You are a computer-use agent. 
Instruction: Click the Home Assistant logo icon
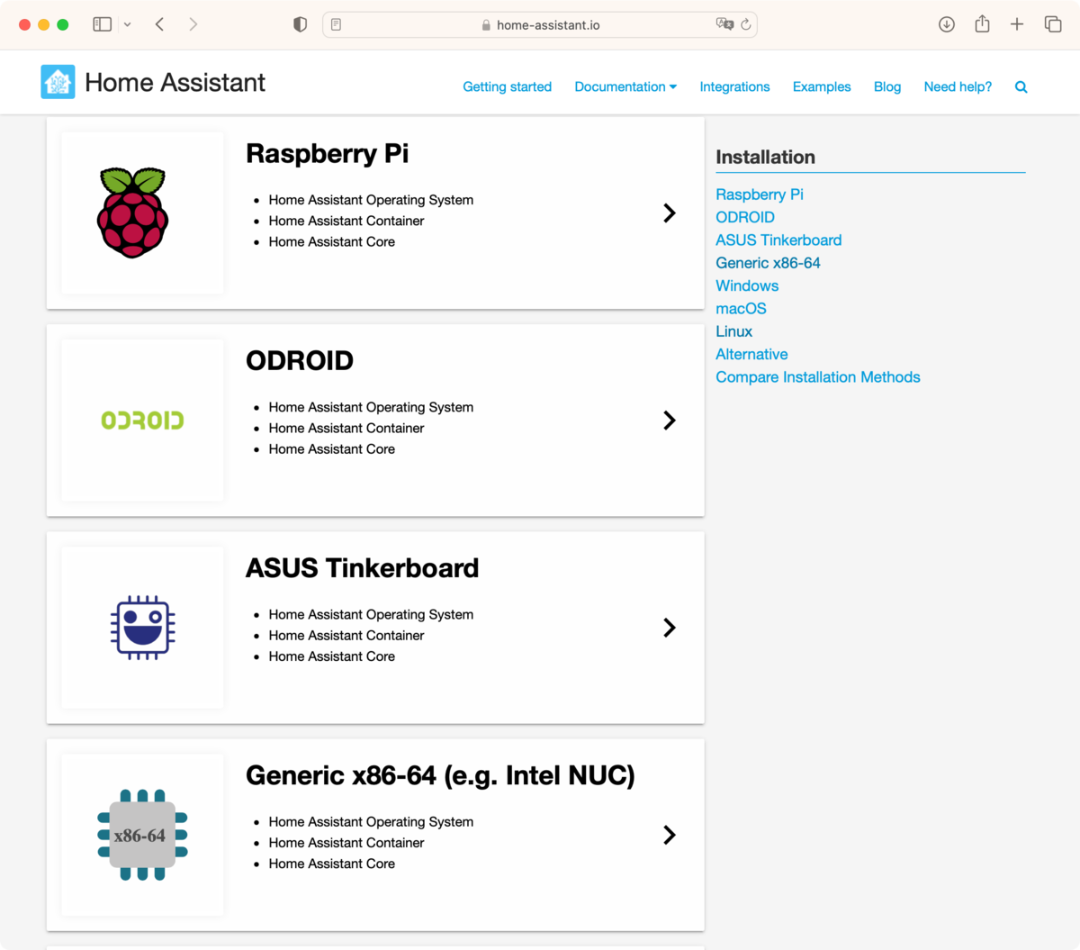click(58, 82)
